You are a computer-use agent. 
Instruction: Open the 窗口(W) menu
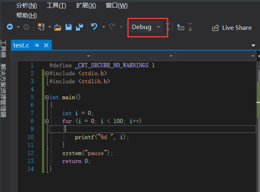[117, 6]
